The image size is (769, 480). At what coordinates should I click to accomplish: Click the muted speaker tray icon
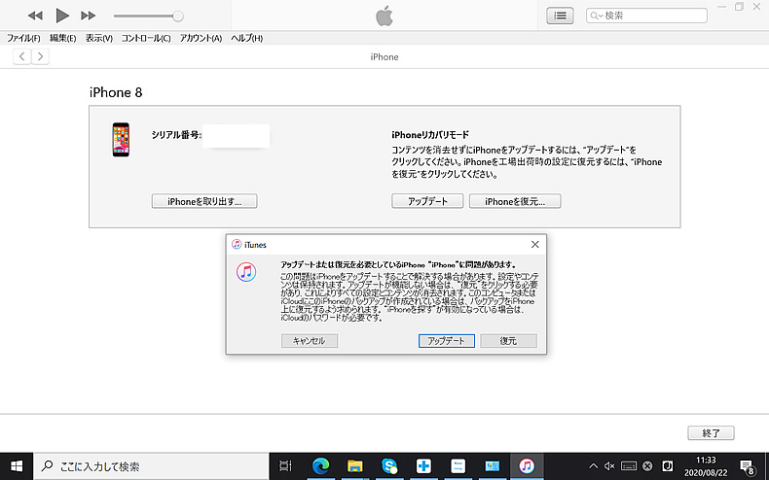coord(609,466)
